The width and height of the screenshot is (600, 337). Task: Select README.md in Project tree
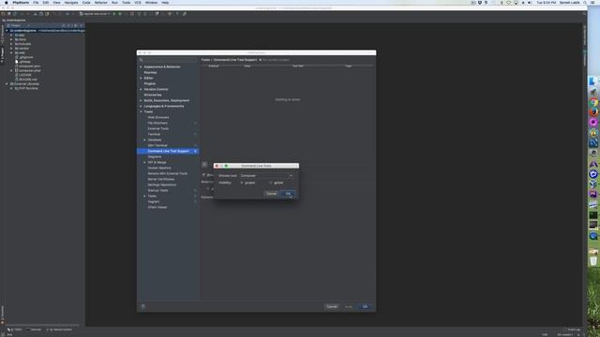27,79
